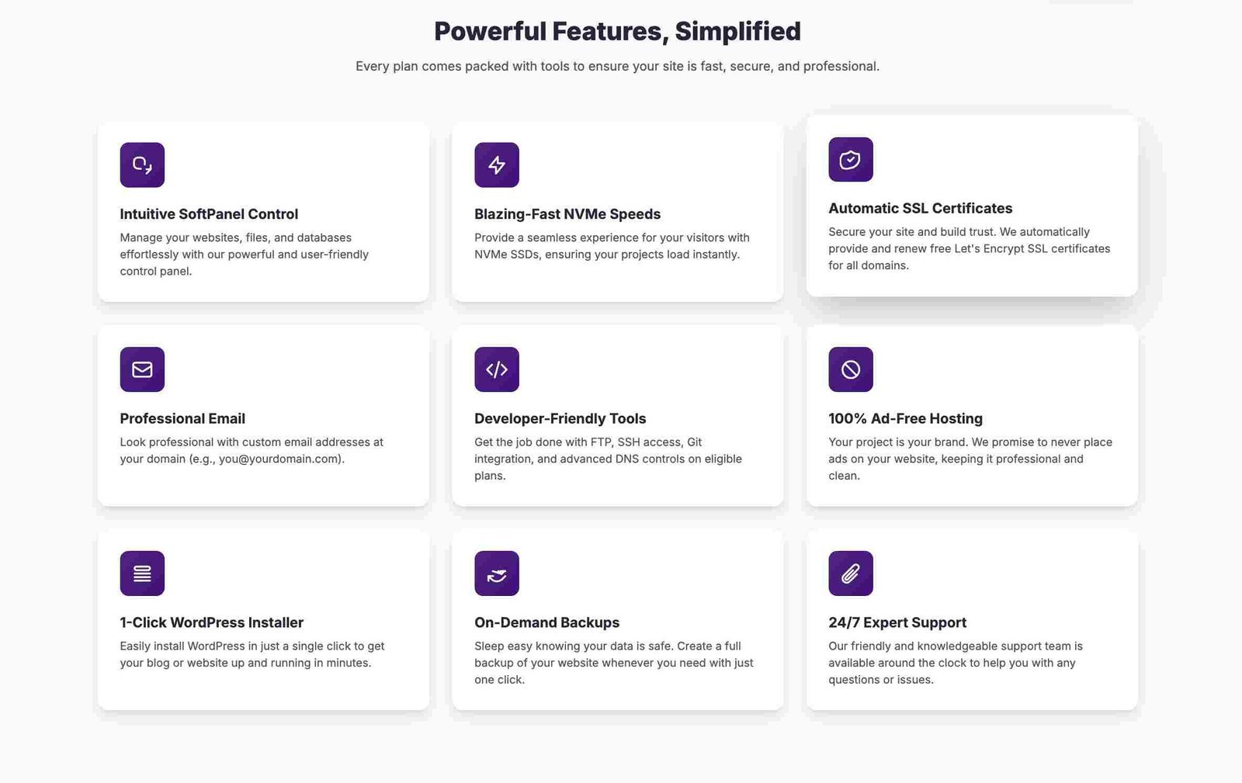Viewport: 1242px width, 783px height.
Task: Click the 100% Ad-Free Hosting title
Action: [905, 418]
